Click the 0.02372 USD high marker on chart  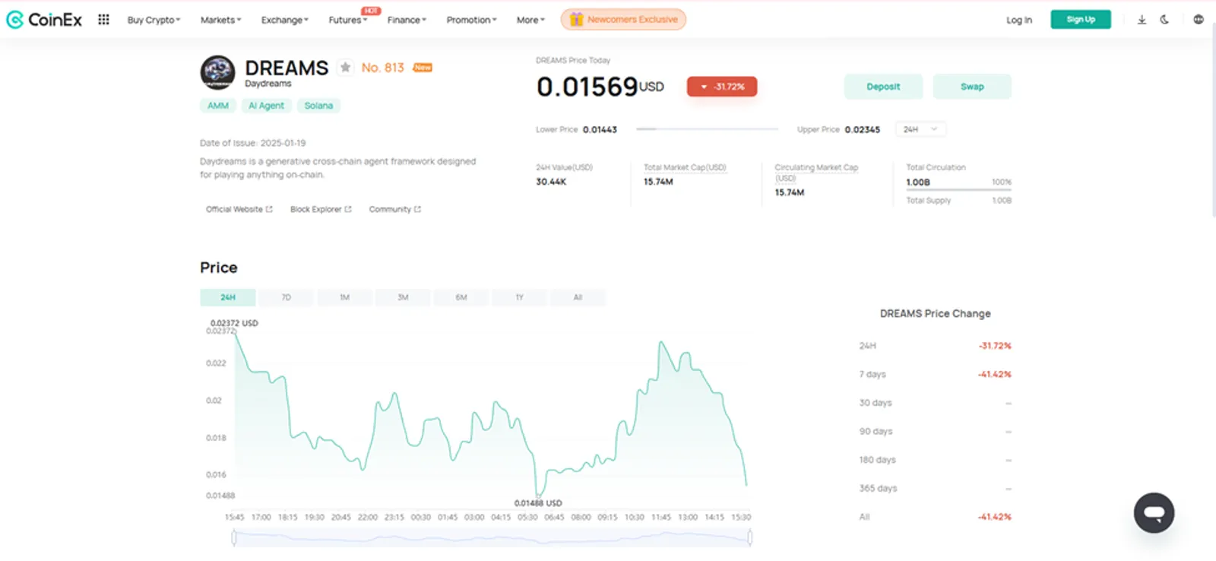point(234,323)
